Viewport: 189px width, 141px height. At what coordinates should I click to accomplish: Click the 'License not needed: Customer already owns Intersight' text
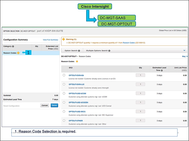88,88
